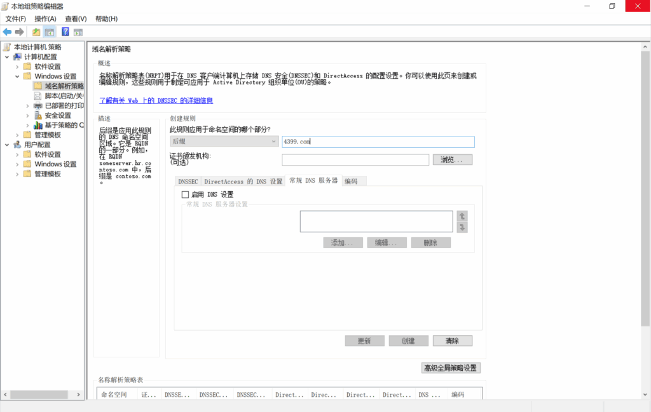Click the up one level folder icon
651x412 pixels.
(x=36, y=32)
